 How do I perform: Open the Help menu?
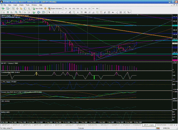[x=41, y=5]
